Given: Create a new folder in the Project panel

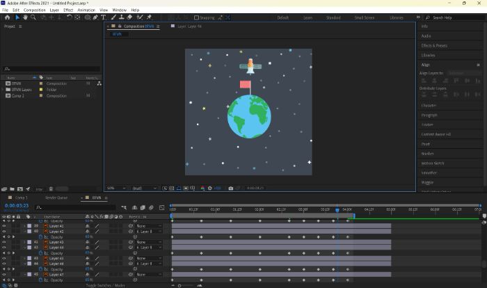Looking at the screenshot, I should pos(12,189).
